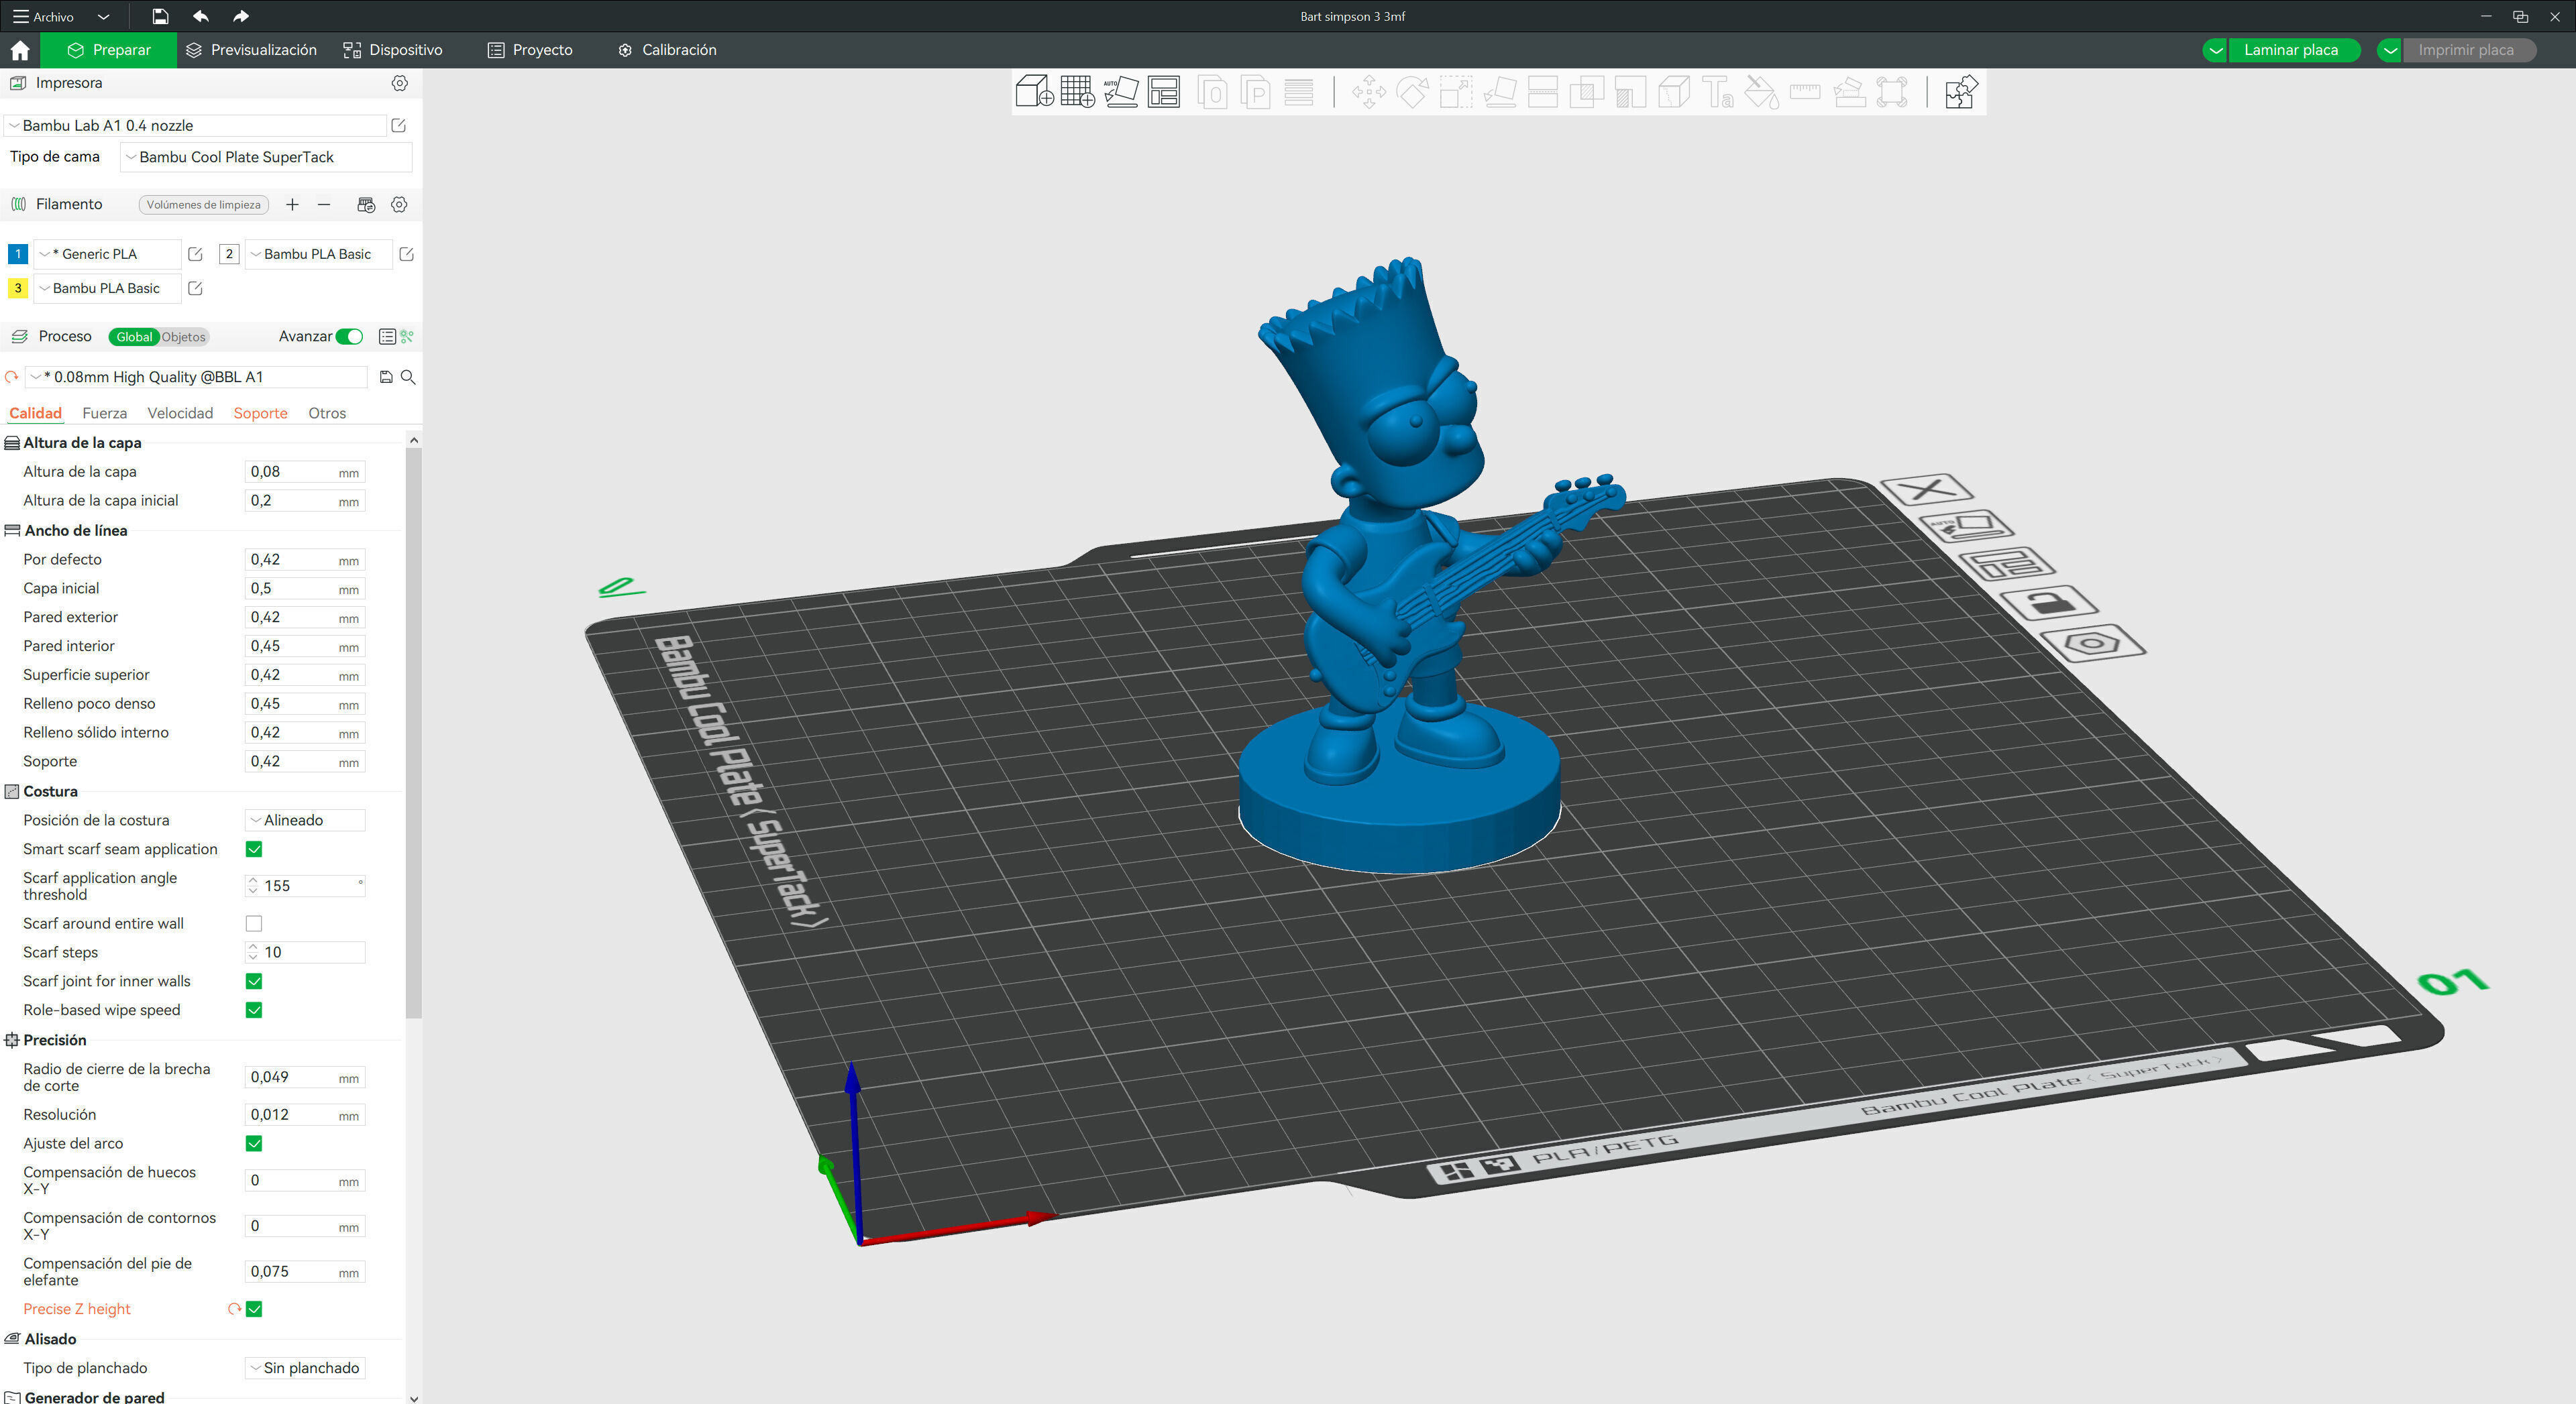2576x1404 pixels.
Task: Click the Arrange all objects icon
Action: click(x=1163, y=92)
